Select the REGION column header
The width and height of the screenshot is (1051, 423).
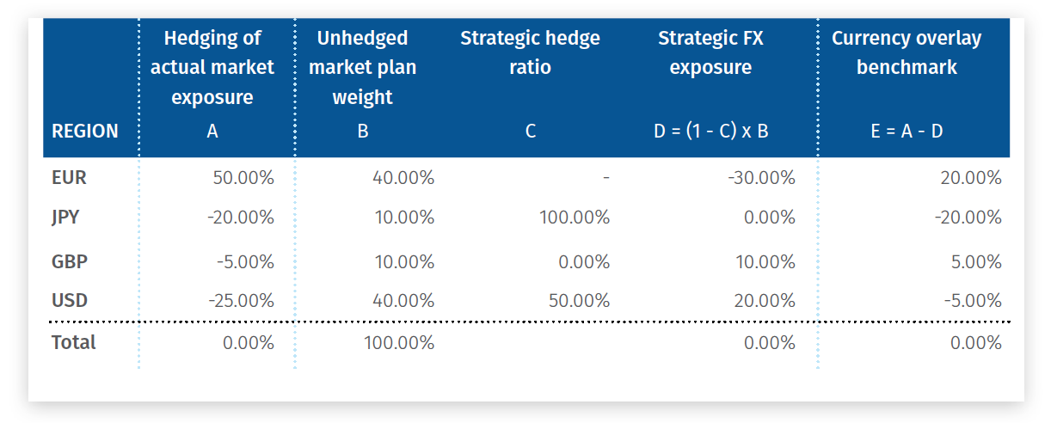click(x=85, y=132)
